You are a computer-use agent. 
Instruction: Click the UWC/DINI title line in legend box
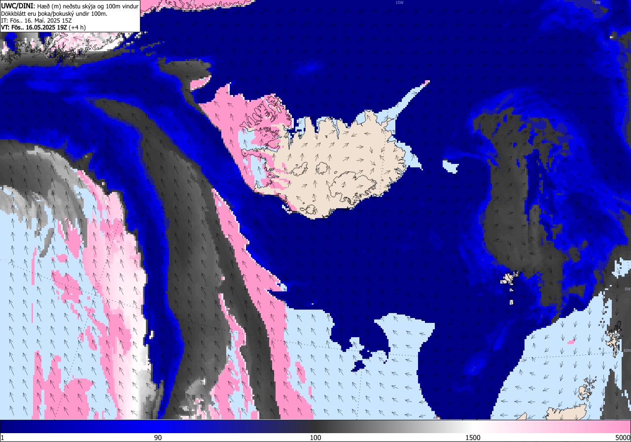[70, 6]
